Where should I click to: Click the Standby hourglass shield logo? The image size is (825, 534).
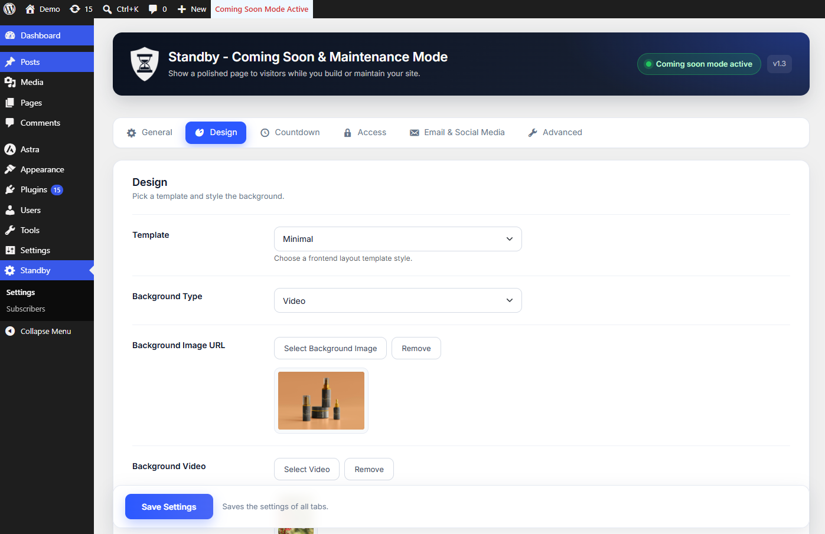pos(145,64)
